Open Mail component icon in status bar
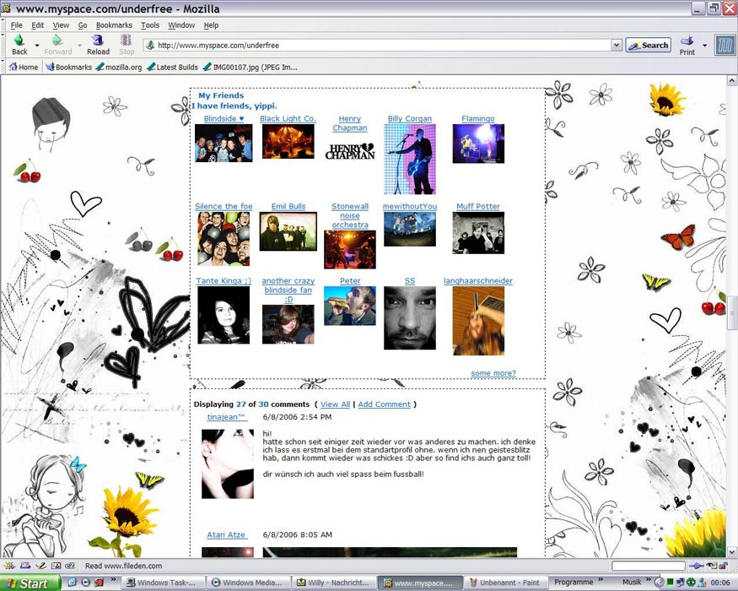 25,566
